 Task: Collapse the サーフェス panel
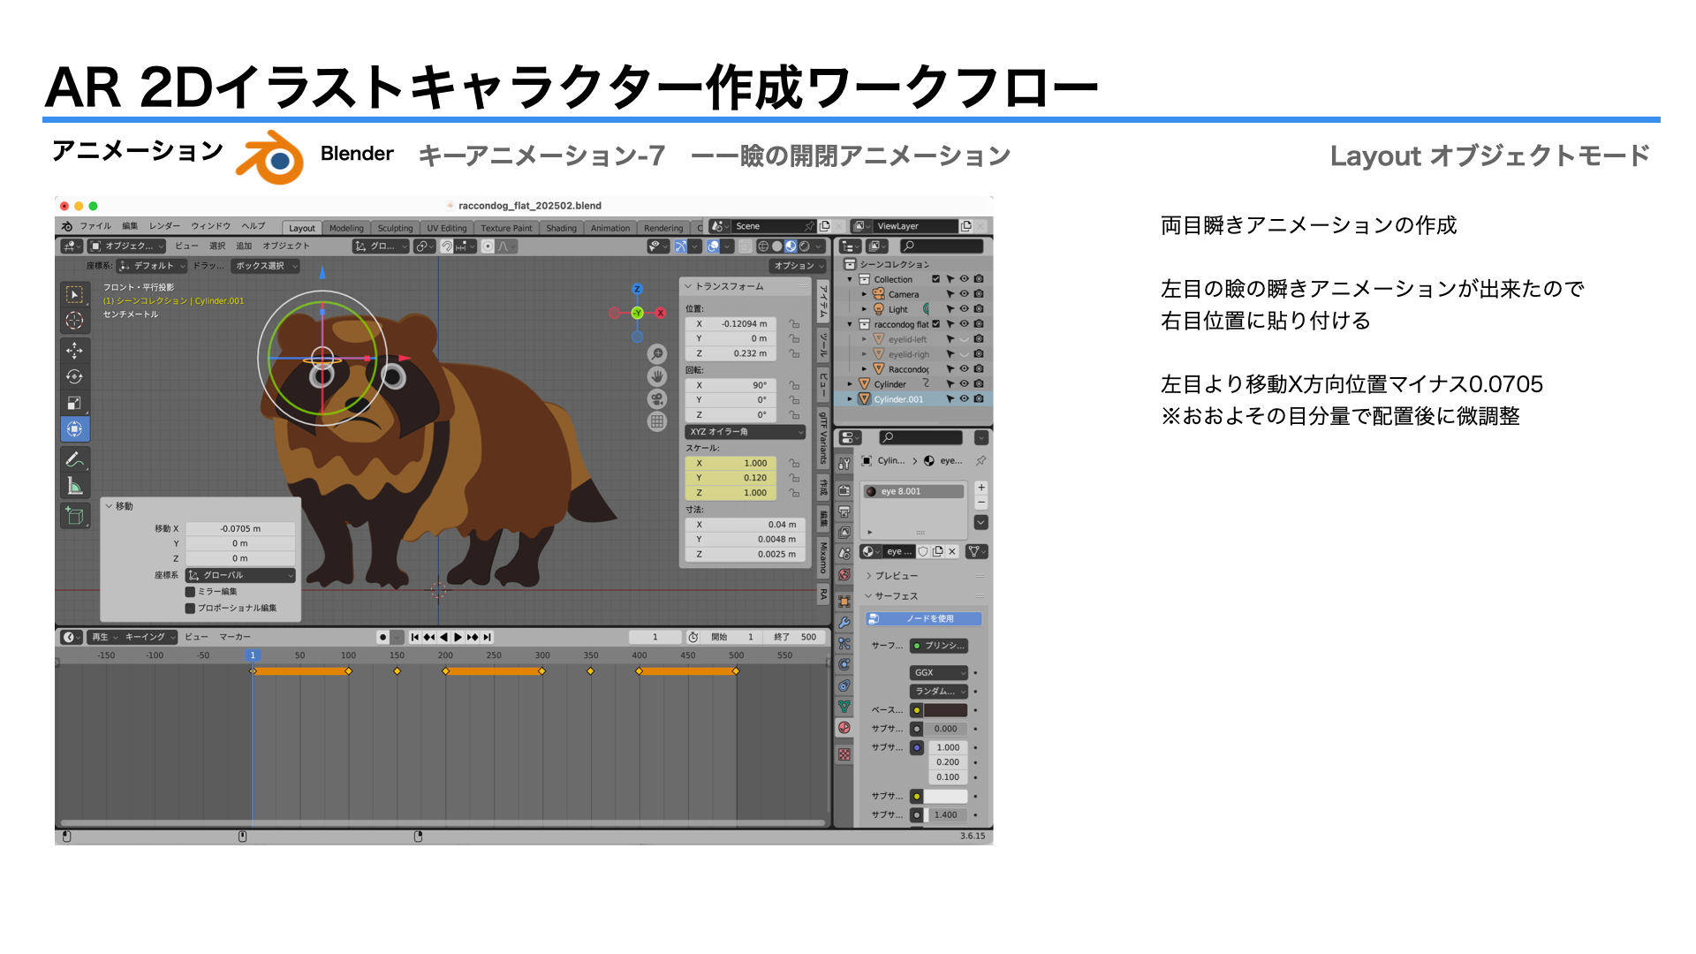(x=897, y=596)
